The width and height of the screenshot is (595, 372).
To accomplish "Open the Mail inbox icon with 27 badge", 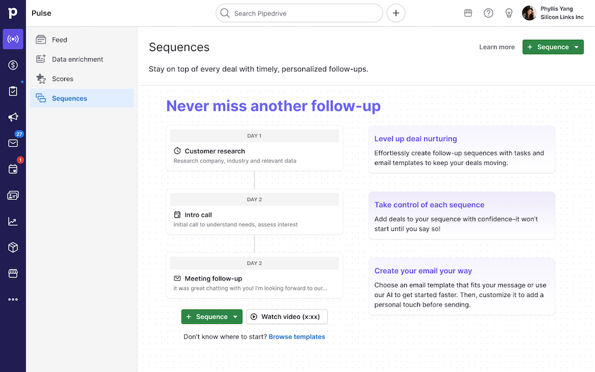I will [13, 143].
